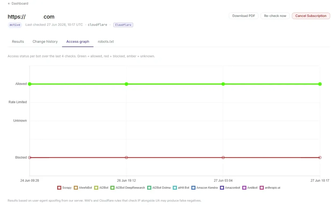Toggle anthropic-ai legend color box
This screenshot has width=336, height=215.
coord(262,188)
